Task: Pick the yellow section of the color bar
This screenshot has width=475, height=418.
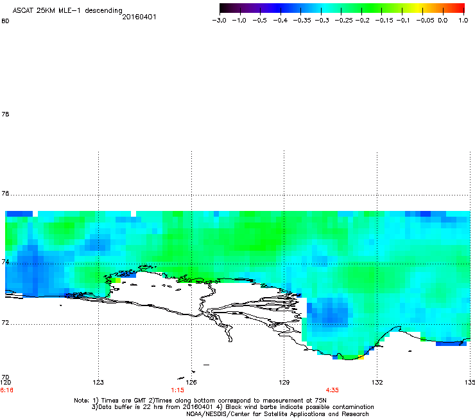Action: coord(420,8)
